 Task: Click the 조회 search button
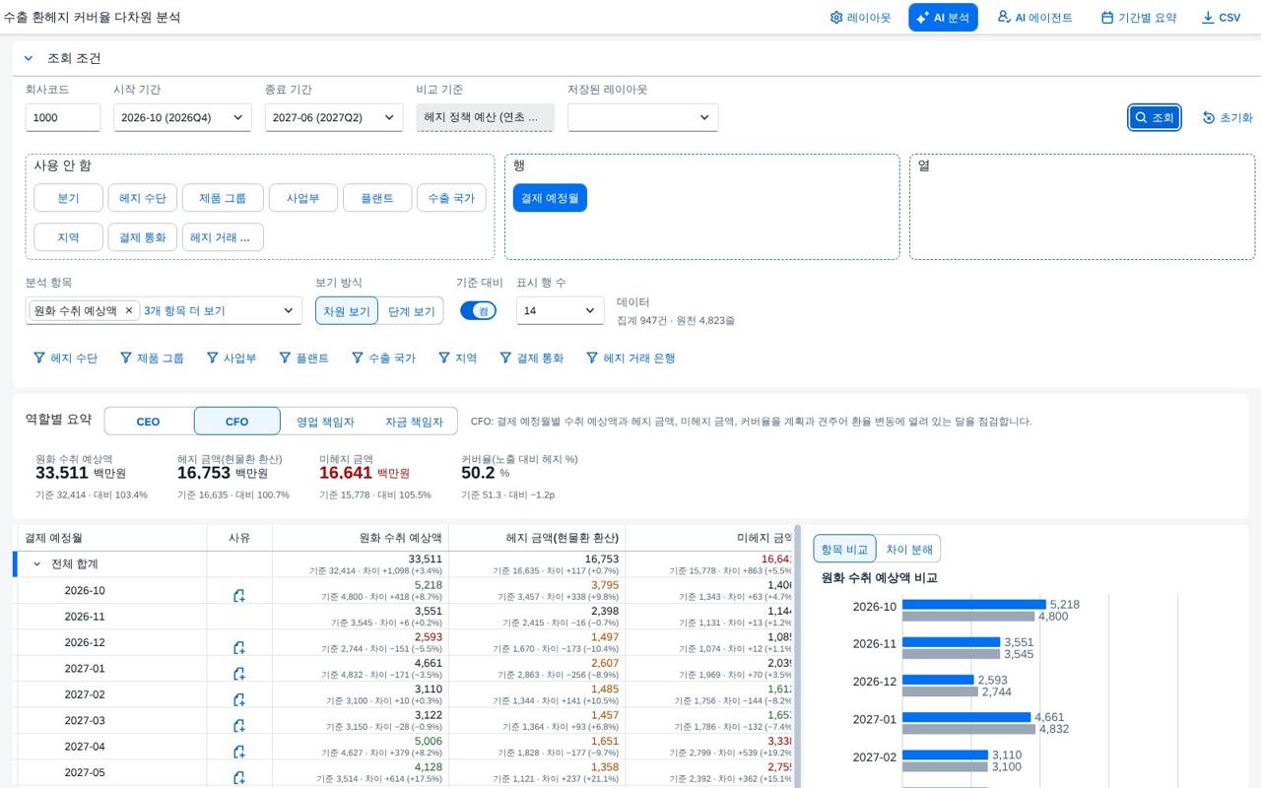tap(1155, 117)
